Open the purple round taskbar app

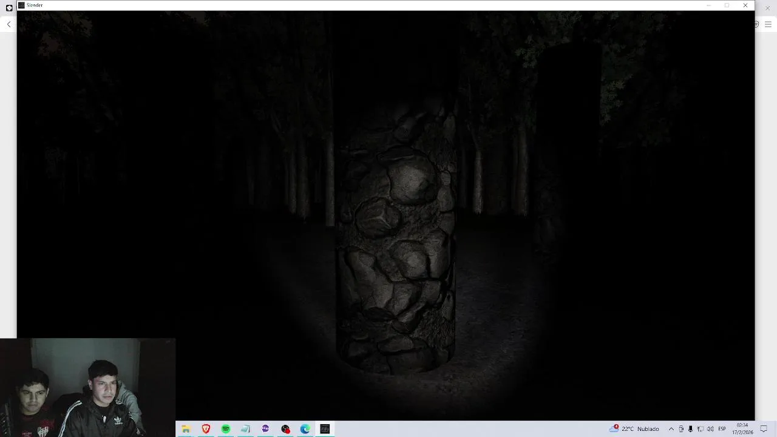[x=265, y=429]
